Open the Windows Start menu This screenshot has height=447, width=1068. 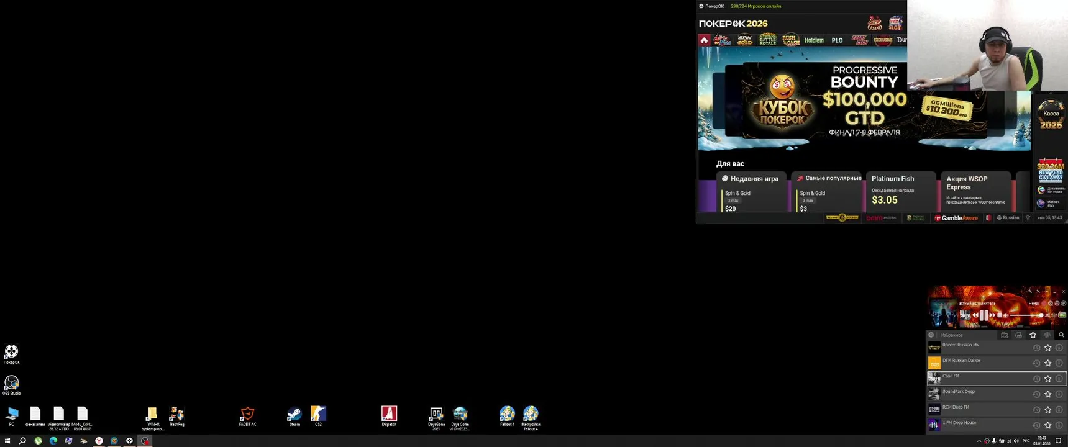point(7,441)
